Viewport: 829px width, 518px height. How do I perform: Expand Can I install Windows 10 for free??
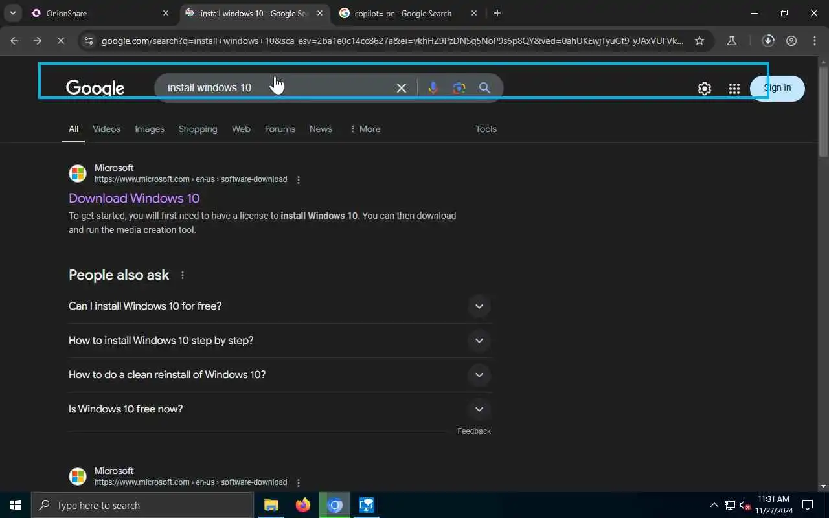point(280,306)
